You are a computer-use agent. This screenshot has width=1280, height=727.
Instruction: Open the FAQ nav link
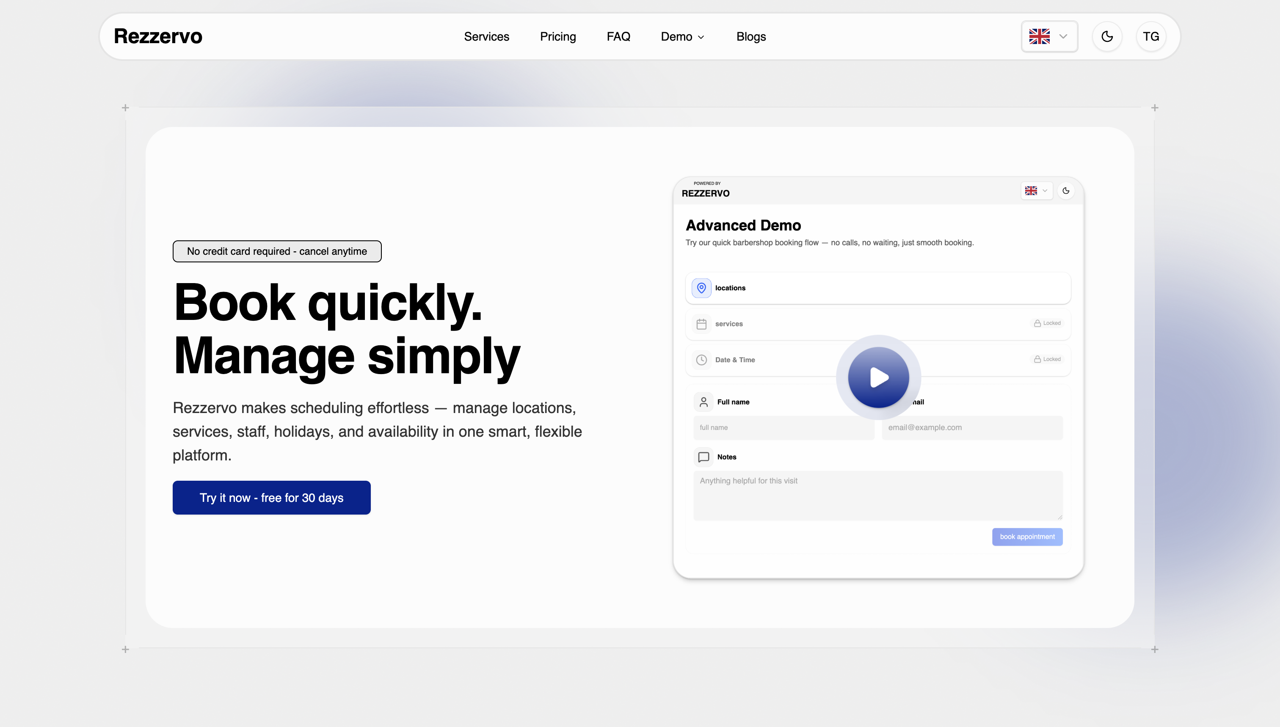618,36
